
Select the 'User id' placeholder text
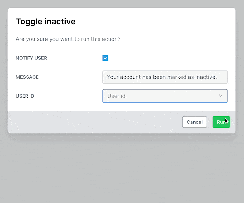pos(117,96)
